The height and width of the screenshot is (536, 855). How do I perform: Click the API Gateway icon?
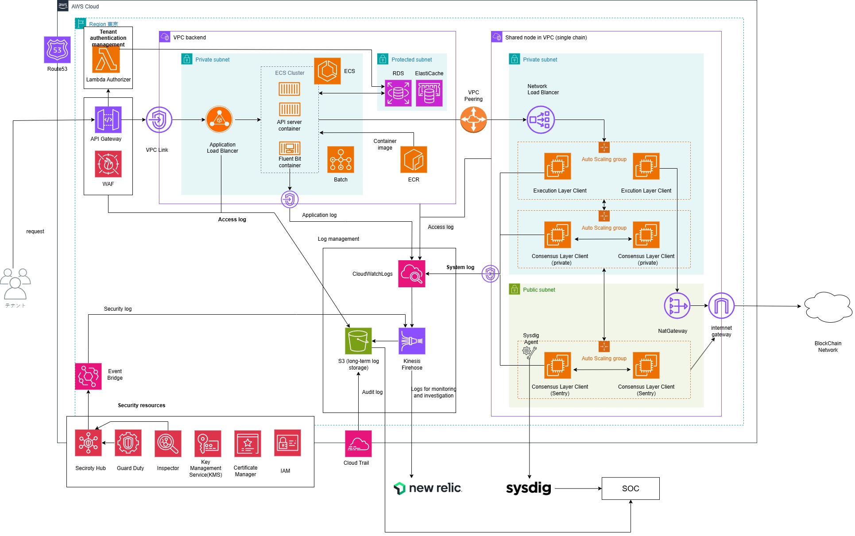108,120
